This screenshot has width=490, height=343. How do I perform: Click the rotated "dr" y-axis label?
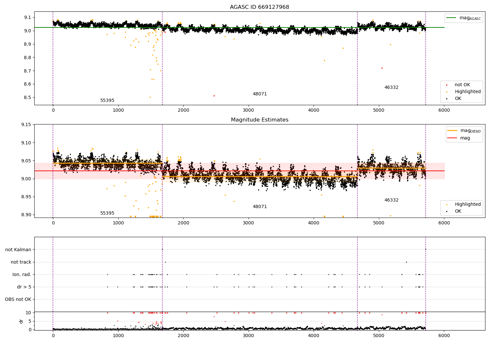[x=21, y=321]
